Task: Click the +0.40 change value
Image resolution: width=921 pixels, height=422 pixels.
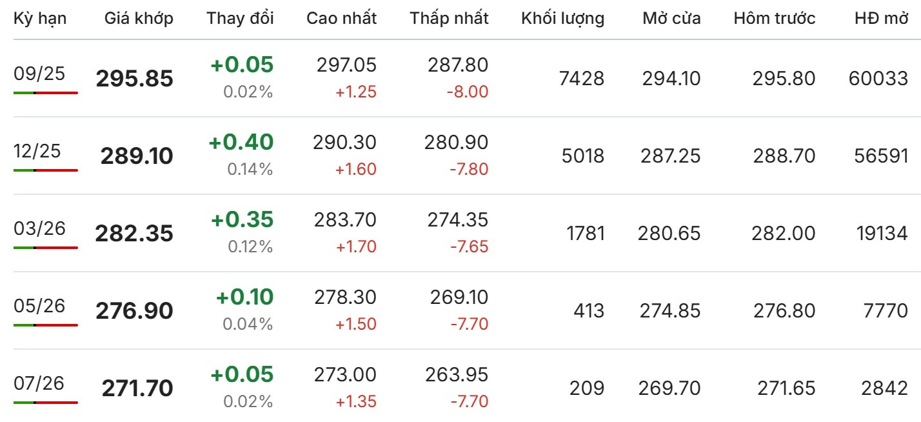Action: [241, 142]
